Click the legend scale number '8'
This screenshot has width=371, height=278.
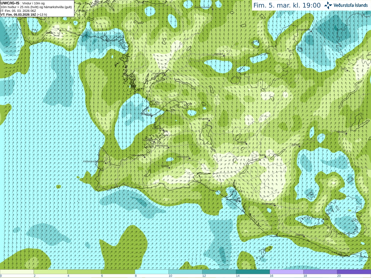pos(136,276)
